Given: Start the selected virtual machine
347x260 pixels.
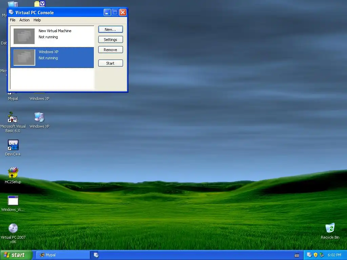Looking at the screenshot, I should [x=110, y=63].
